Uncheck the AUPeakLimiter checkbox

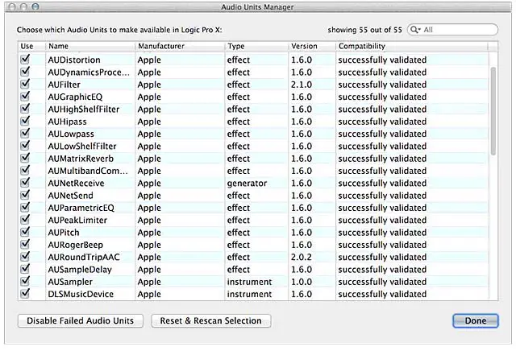tap(25, 220)
